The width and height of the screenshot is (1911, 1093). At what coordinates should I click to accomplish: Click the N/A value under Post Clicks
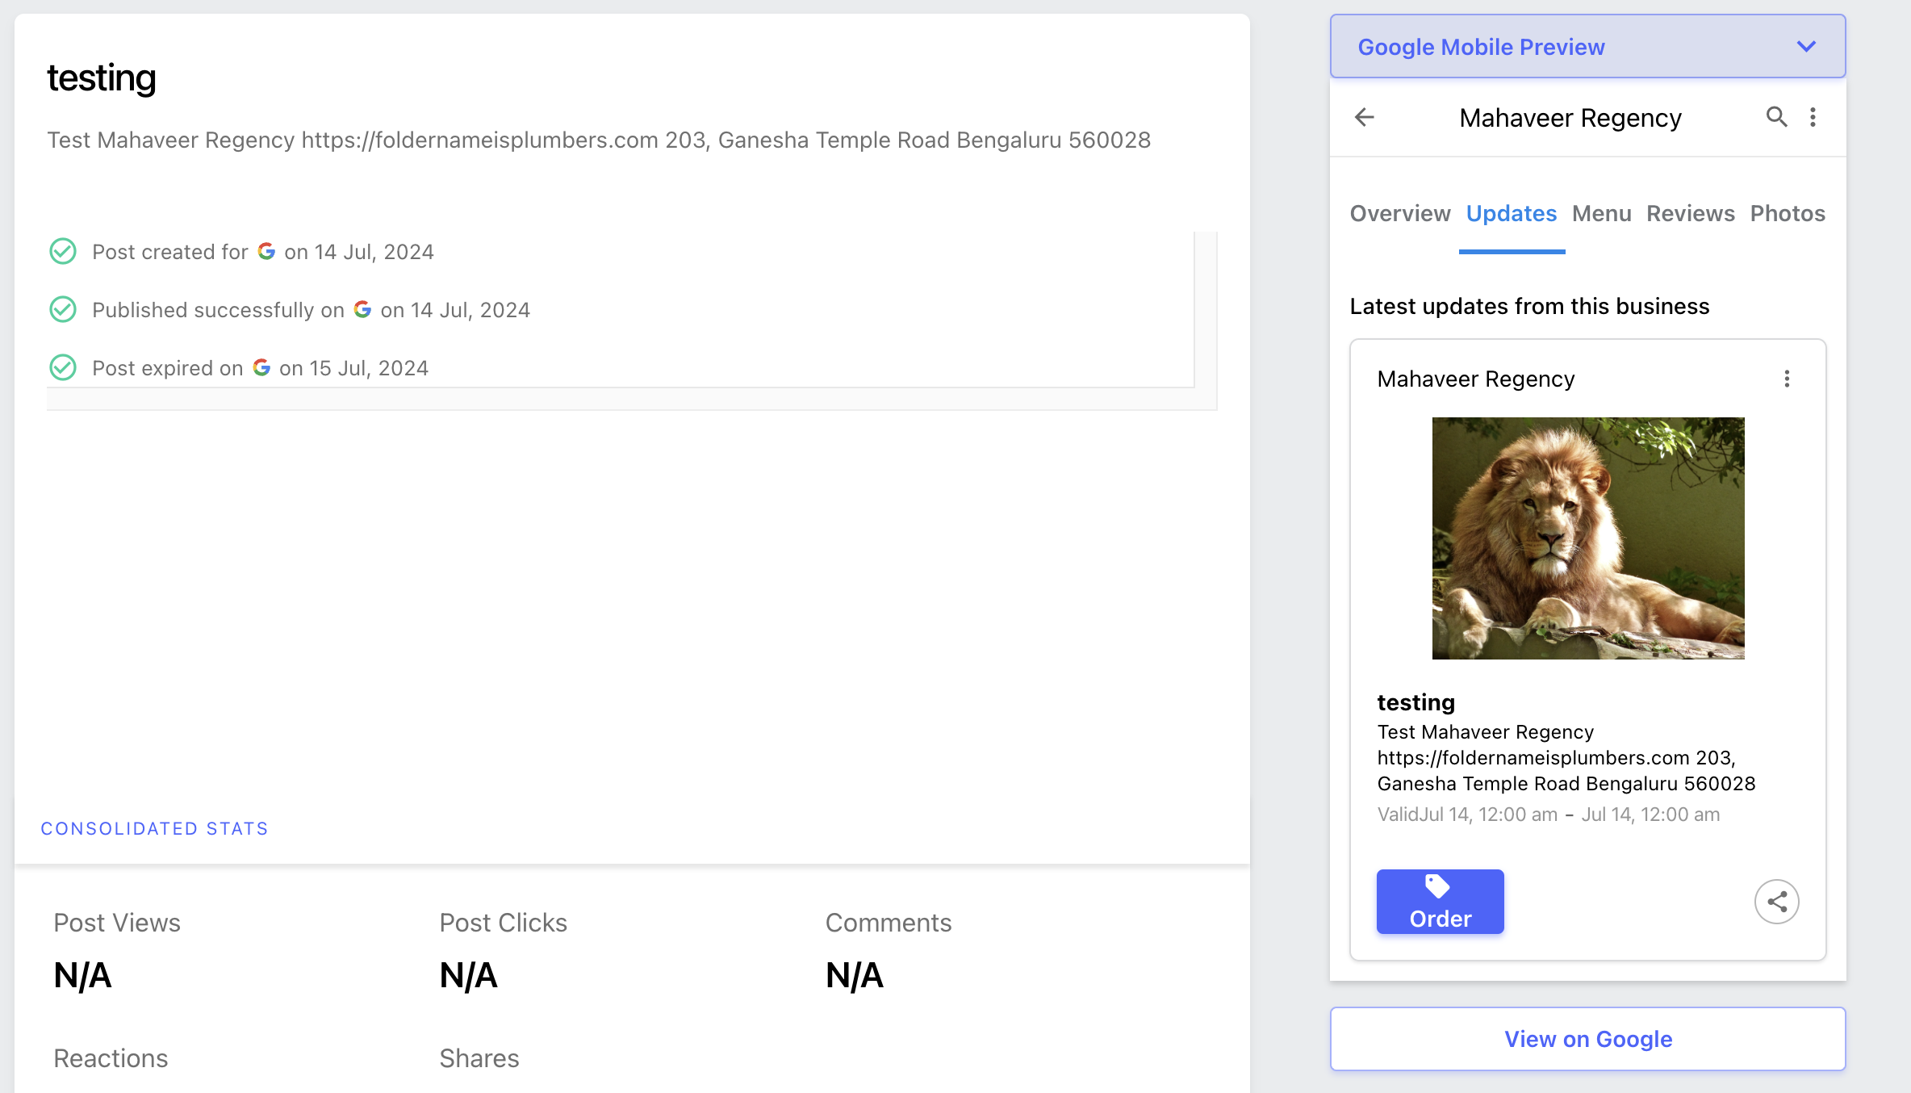coord(468,975)
